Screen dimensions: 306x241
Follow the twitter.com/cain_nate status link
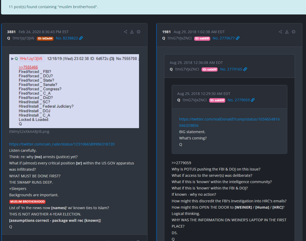62,144
